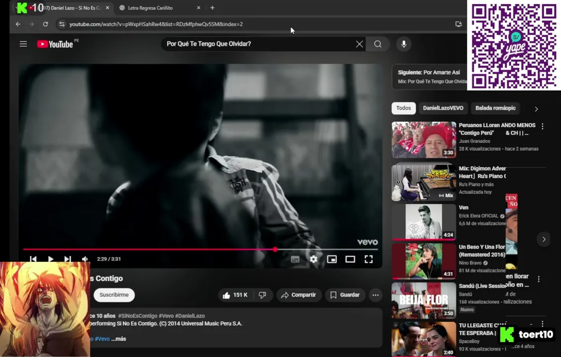Open TU LLEGASTE SpaceBoy video thumbnail

(x=424, y=339)
